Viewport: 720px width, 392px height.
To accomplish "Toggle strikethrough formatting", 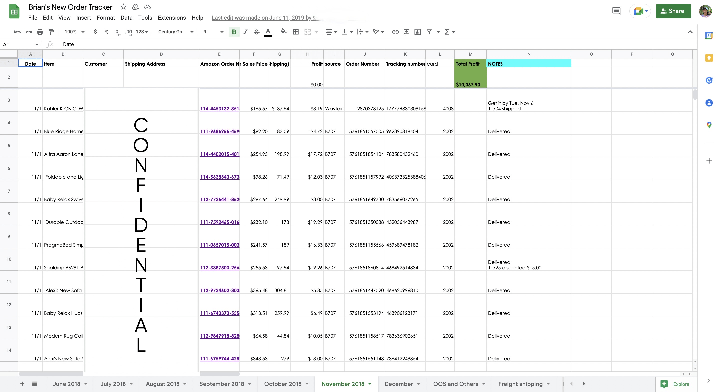I will (256, 32).
